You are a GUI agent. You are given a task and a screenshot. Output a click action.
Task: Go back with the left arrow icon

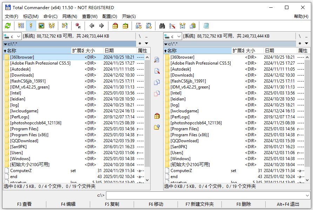point(92,26)
